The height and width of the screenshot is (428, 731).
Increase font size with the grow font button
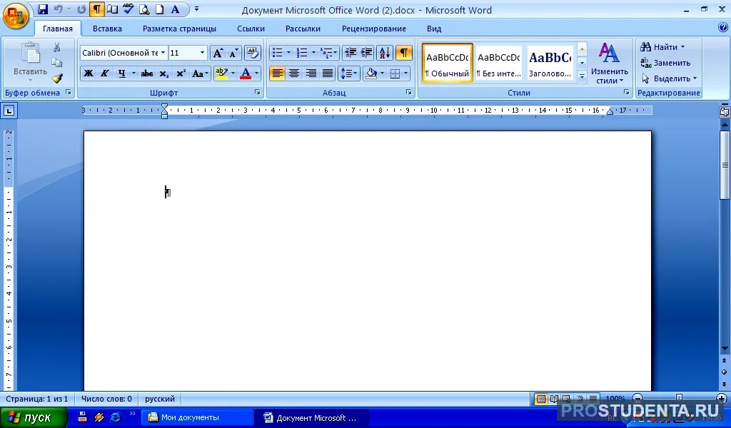[218, 53]
